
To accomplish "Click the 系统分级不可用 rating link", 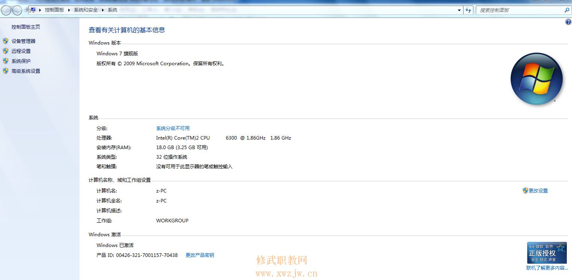I will (x=173, y=128).
